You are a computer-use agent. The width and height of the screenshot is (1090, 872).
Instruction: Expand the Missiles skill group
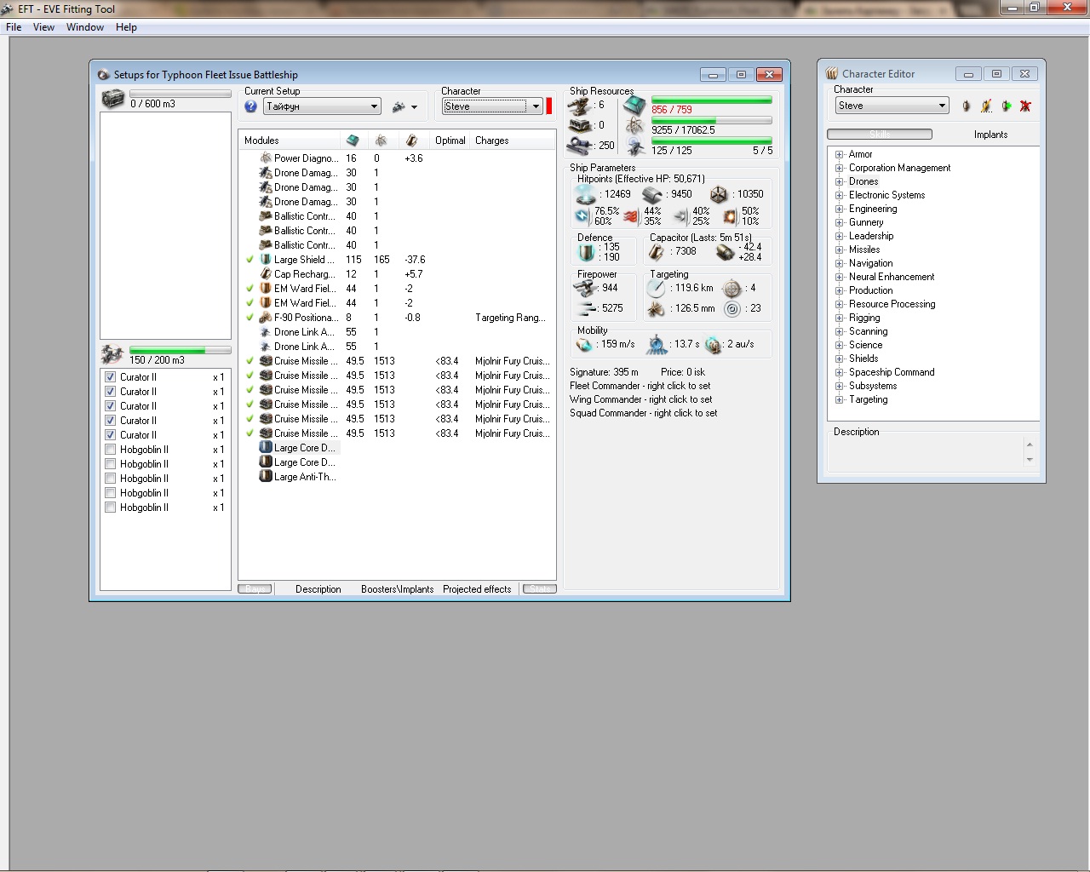839,250
